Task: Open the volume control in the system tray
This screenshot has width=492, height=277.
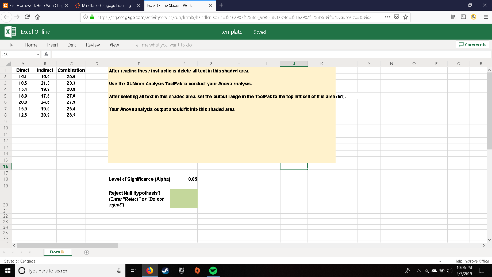Action: [x=450, y=270]
